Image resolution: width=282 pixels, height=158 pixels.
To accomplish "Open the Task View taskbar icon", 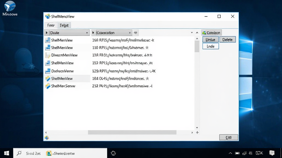I will [113, 153].
